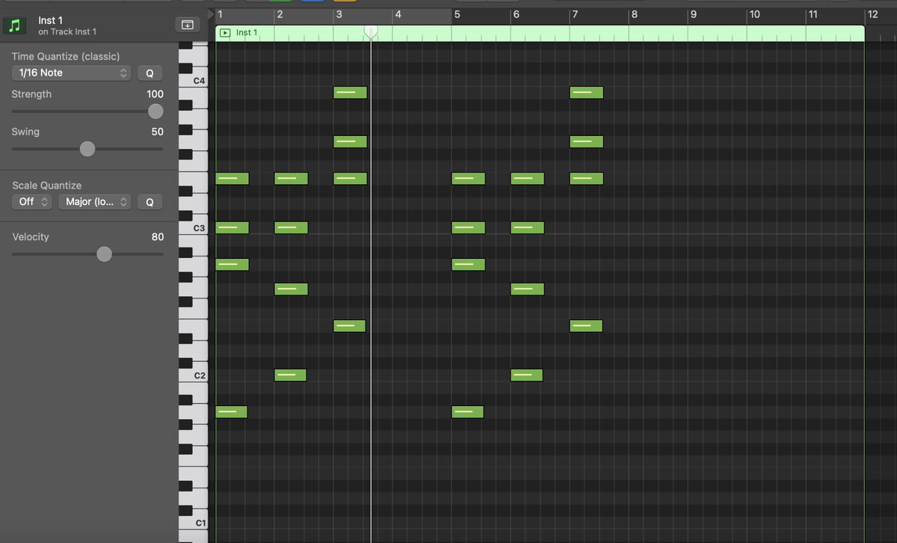Click the play icon in Inst 1 region header
Viewport: 897px width, 543px height.
click(x=225, y=33)
